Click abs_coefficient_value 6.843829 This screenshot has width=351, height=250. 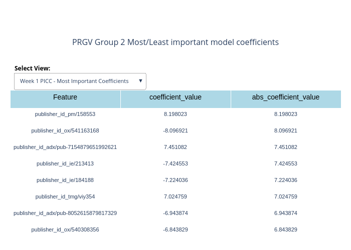tap(286, 229)
